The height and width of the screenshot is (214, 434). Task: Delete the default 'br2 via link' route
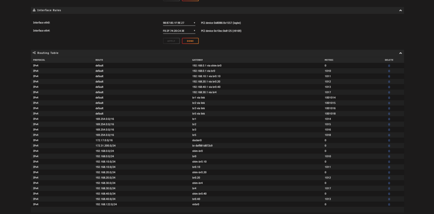pos(389,103)
